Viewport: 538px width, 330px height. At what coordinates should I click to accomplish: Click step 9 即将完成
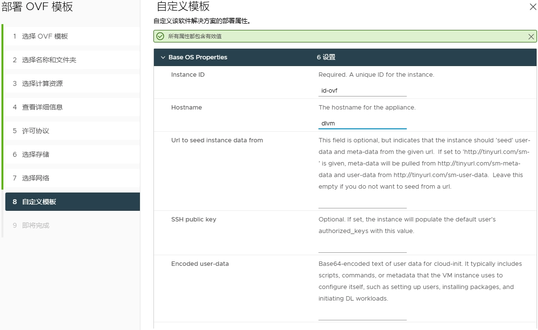[35, 225]
